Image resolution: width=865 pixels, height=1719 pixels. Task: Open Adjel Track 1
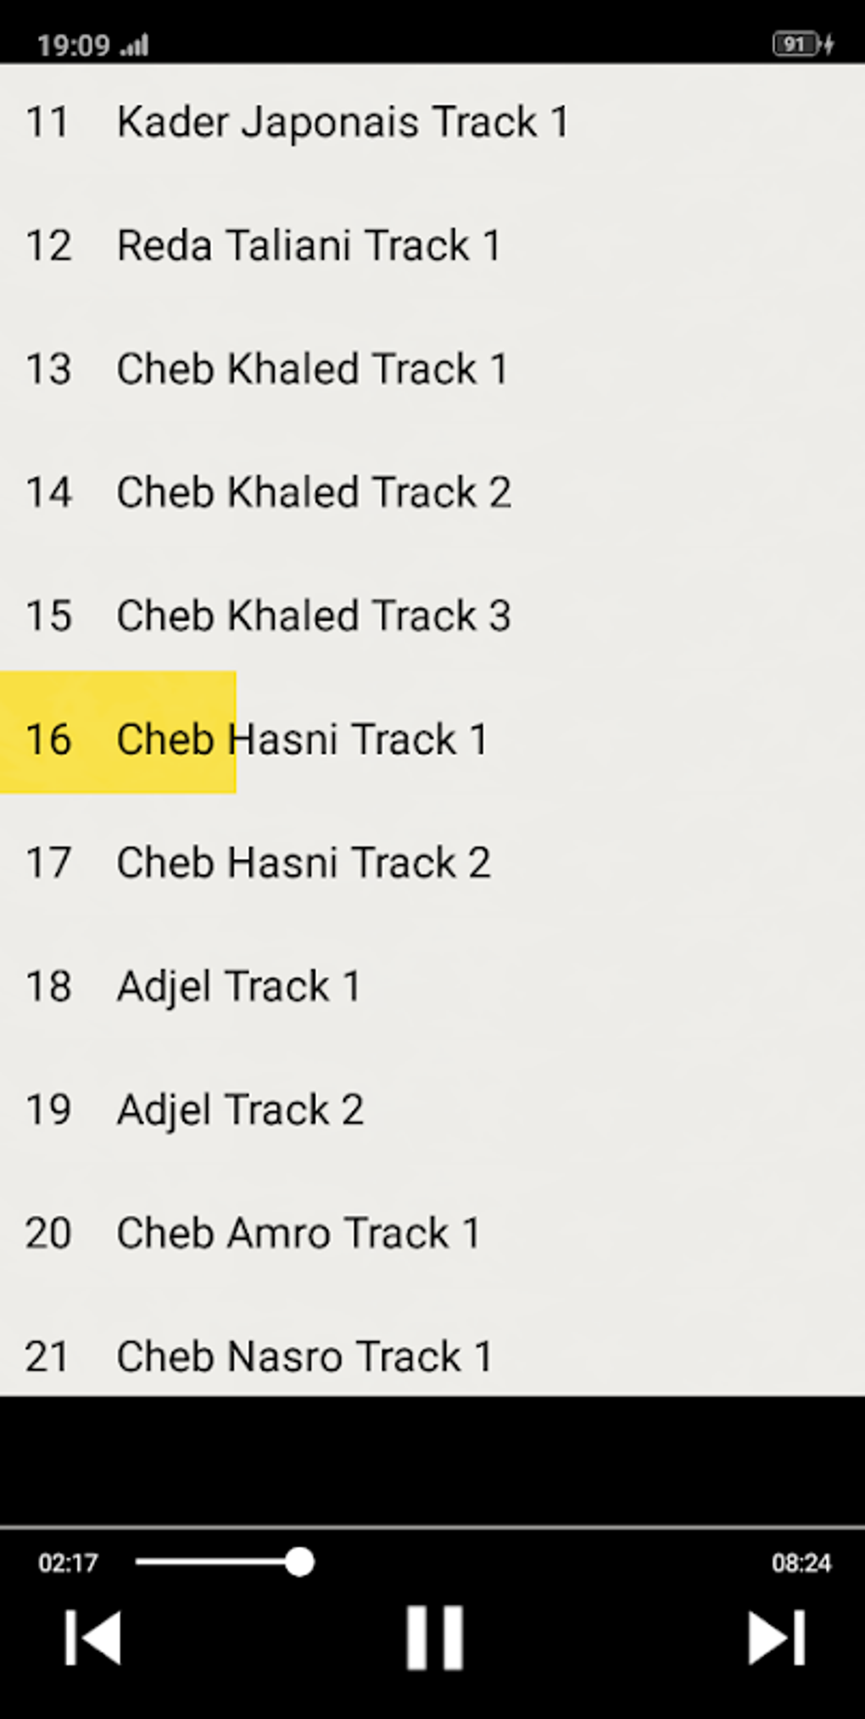(x=239, y=986)
